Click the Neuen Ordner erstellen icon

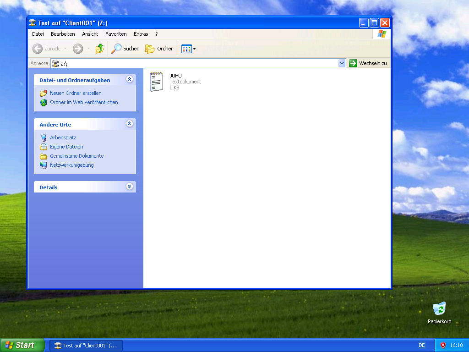(44, 93)
